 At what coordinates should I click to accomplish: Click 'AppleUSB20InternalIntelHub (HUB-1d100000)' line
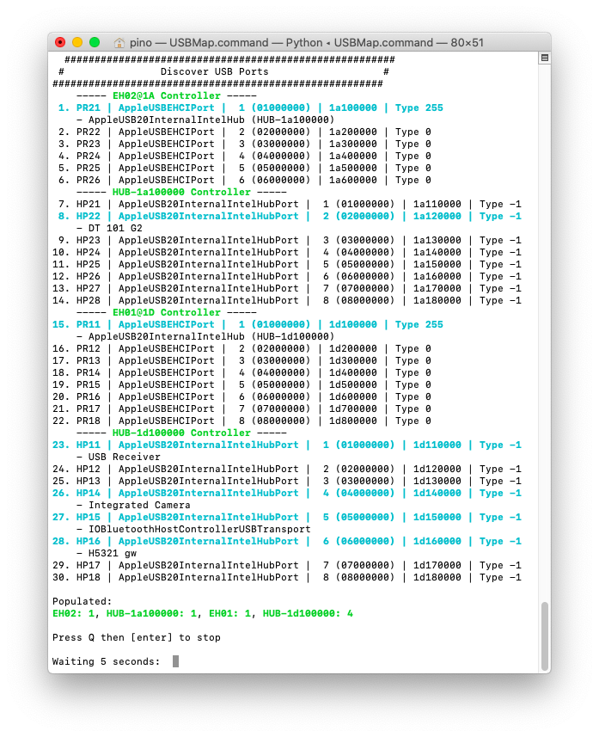click(x=205, y=336)
